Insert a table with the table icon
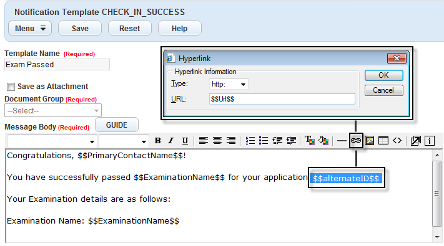 [383, 140]
